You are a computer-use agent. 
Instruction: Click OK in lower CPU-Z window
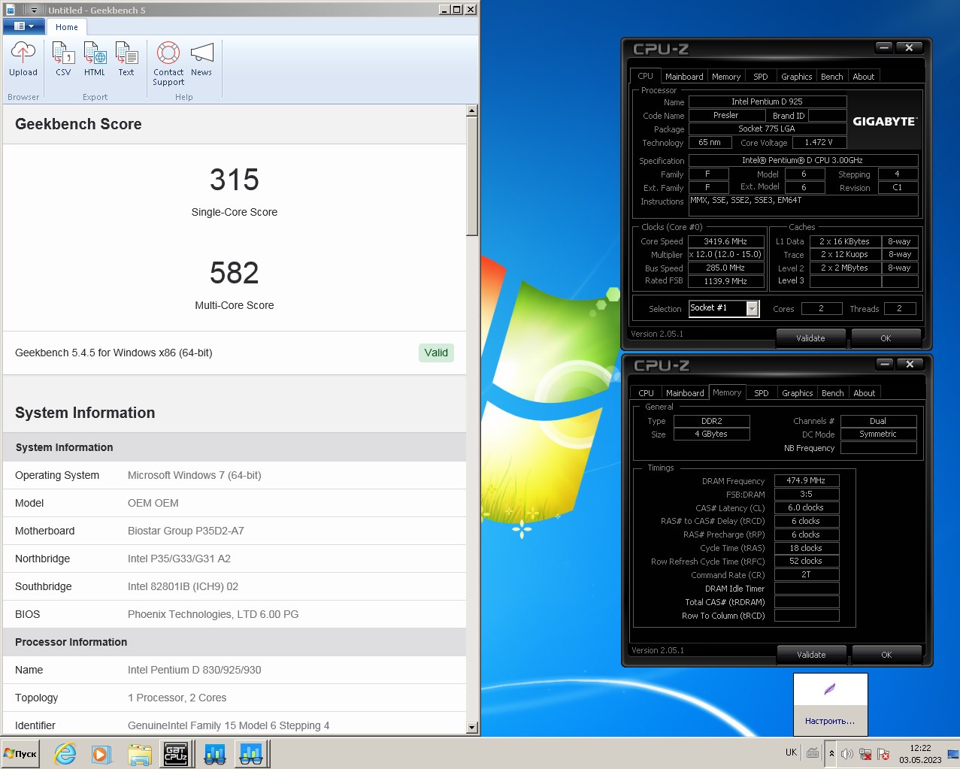click(886, 655)
